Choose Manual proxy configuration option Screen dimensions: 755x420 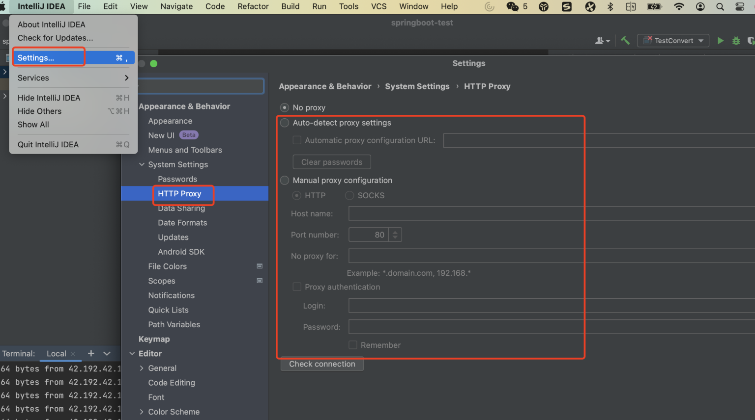285,181
